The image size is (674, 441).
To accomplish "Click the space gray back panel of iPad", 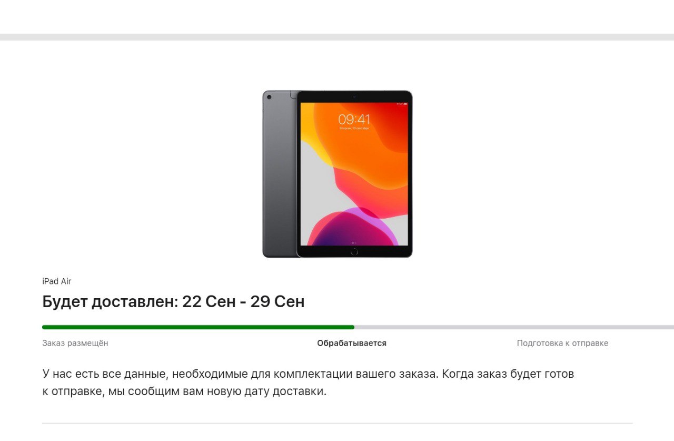I will tap(280, 174).
